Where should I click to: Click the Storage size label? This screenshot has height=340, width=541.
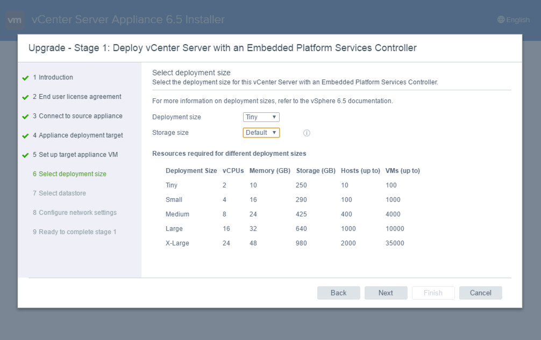click(x=170, y=133)
